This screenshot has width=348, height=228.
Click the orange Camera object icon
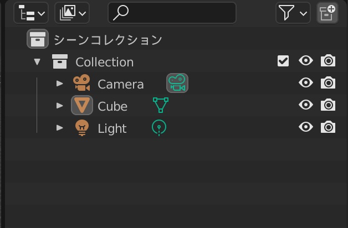[81, 84]
